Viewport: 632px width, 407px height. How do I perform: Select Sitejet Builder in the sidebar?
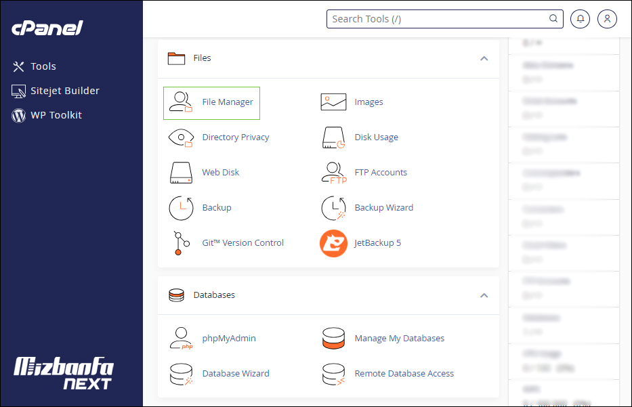[x=65, y=91]
